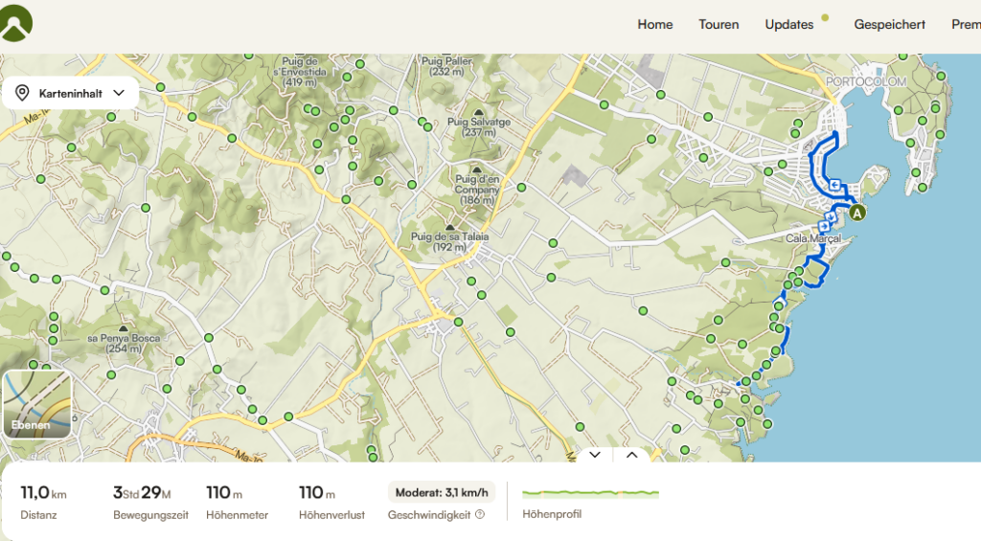Screen dimensions: 981x541
Task: Go to the Home page
Action: click(x=655, y=25)
